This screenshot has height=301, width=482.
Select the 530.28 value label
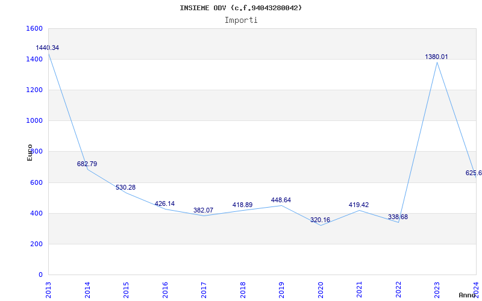tap(125, 187)
